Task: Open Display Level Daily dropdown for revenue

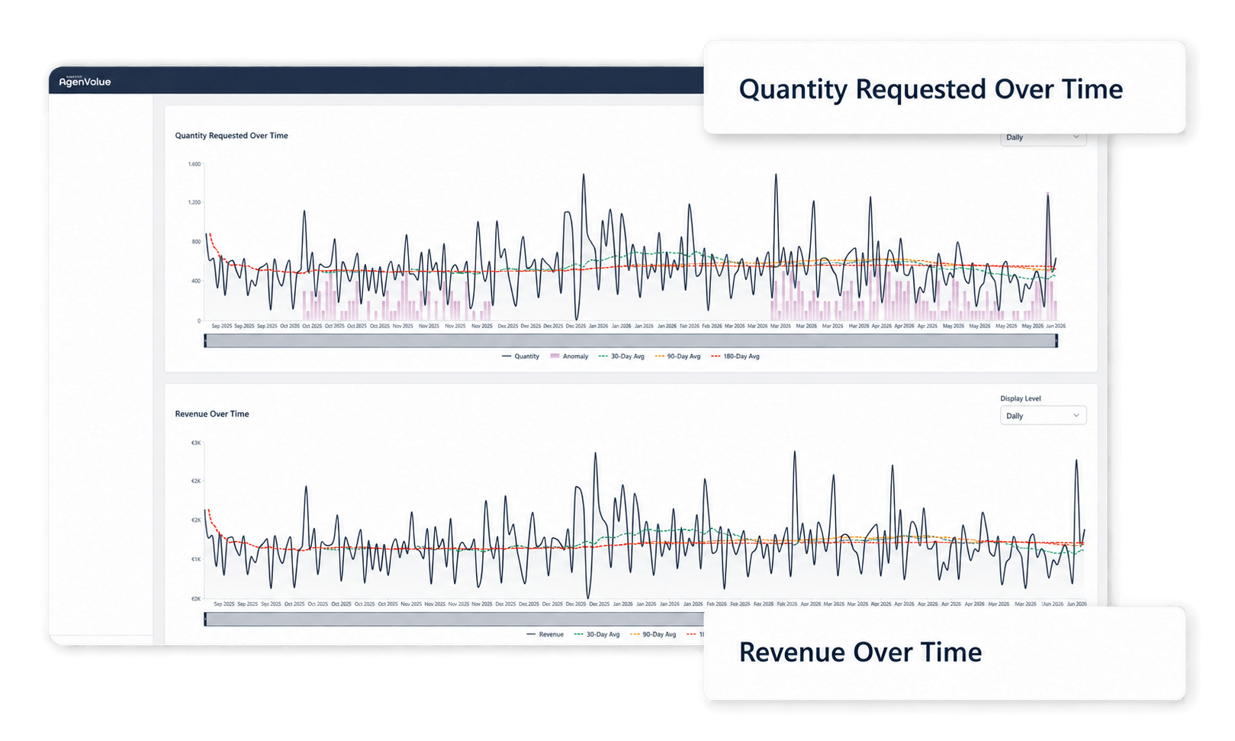Action: click(x=1043, y=415)
